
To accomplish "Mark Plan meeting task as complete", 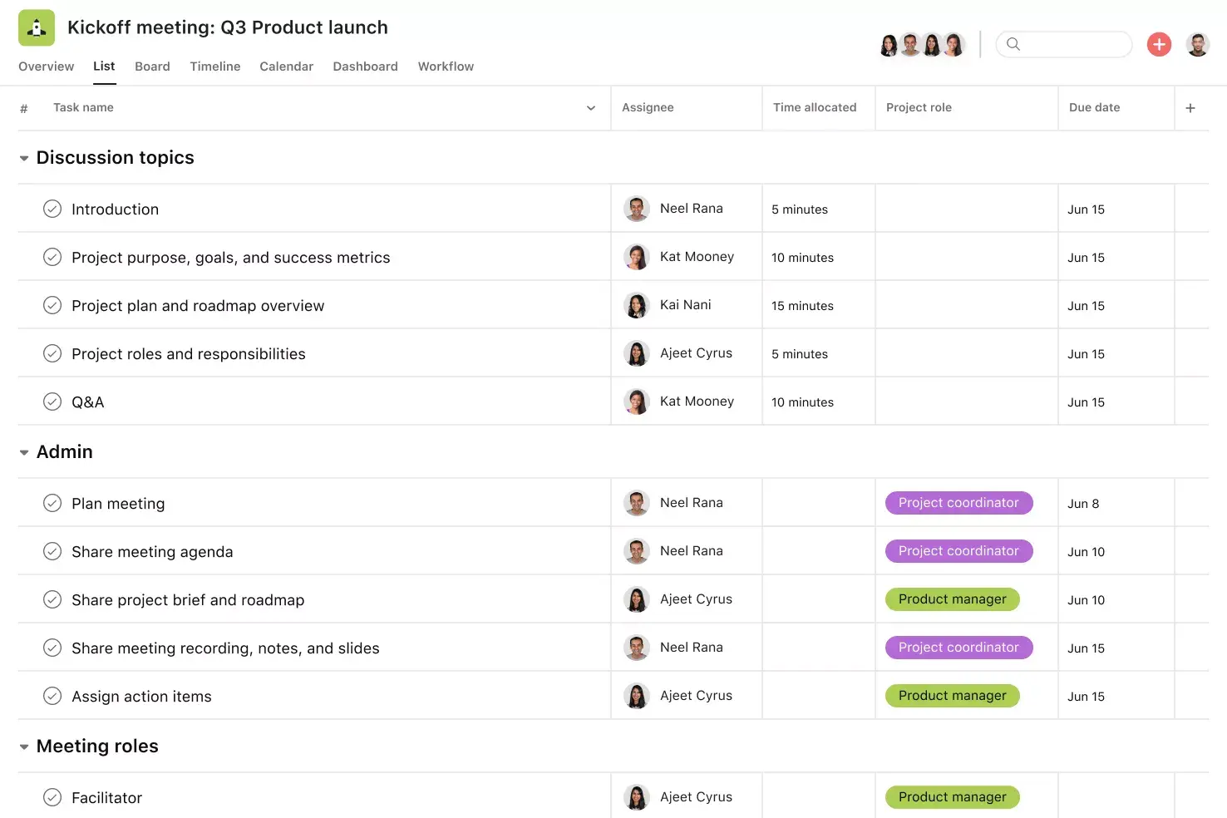I will (52, 504).
